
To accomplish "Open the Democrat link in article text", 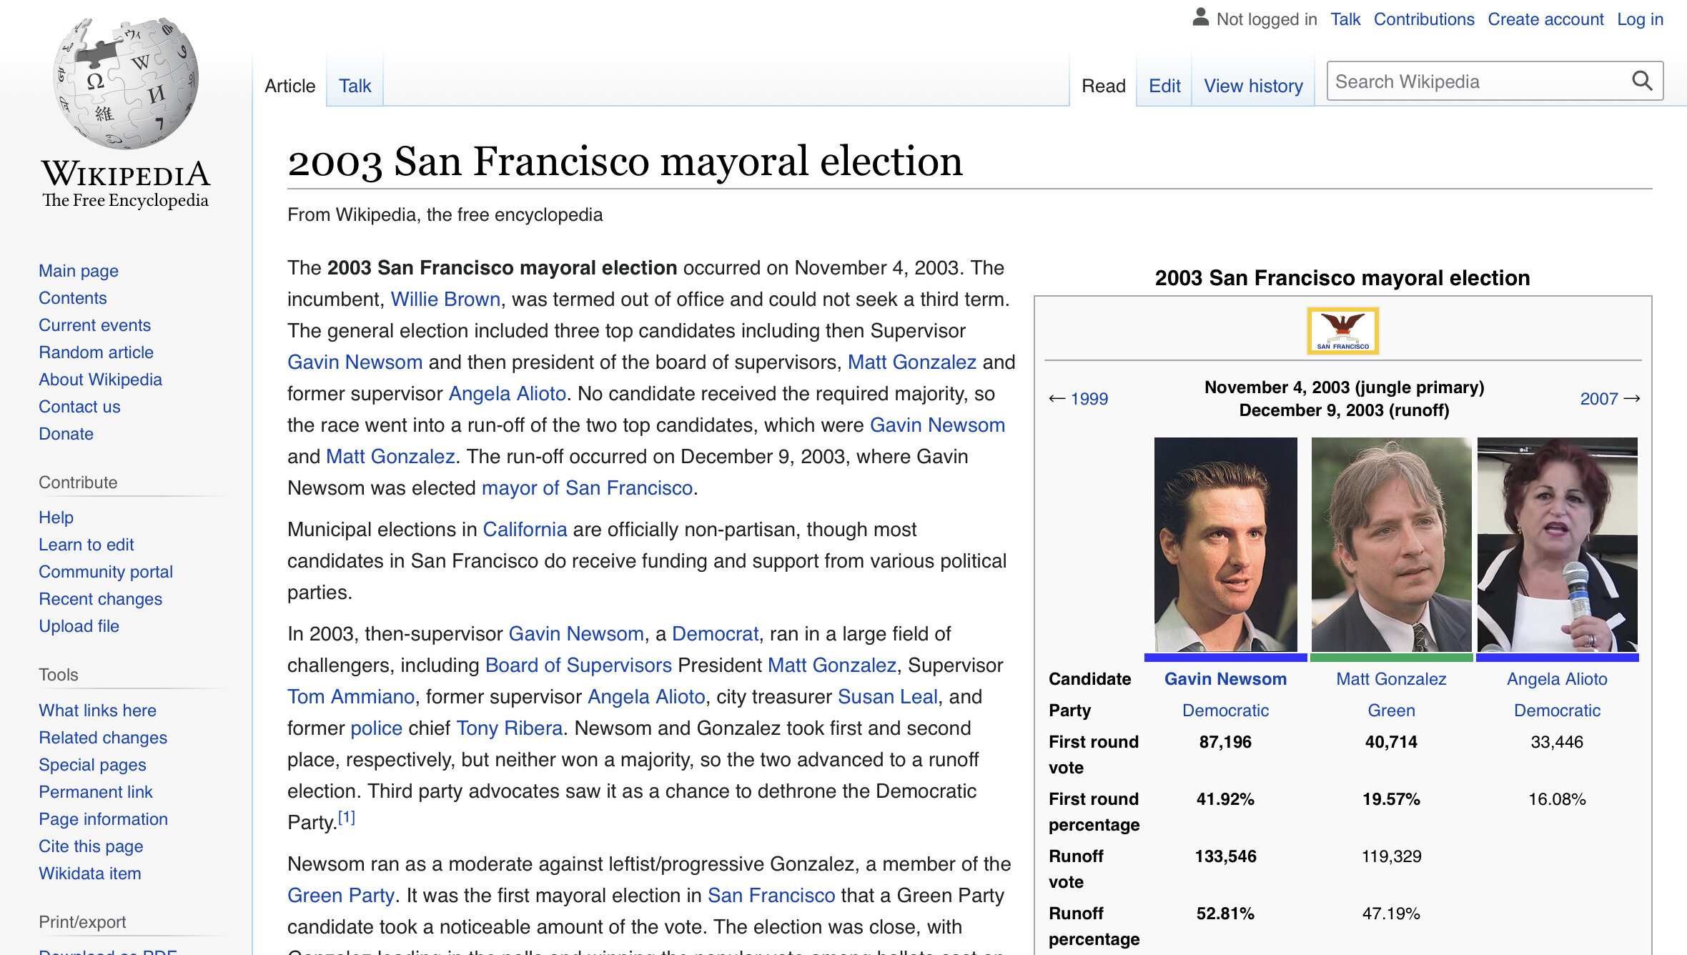I will point(715,633).
